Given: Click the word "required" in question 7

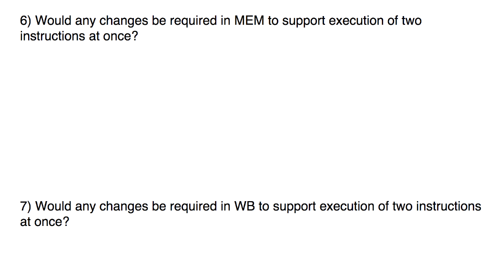Looking at the screenshot, I should (193, 207).
